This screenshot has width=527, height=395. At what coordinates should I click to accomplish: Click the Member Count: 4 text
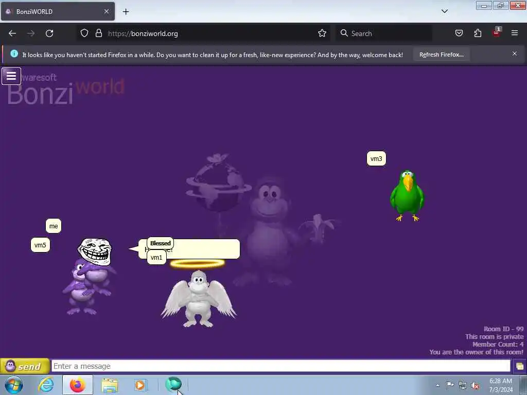coord(498,344)
